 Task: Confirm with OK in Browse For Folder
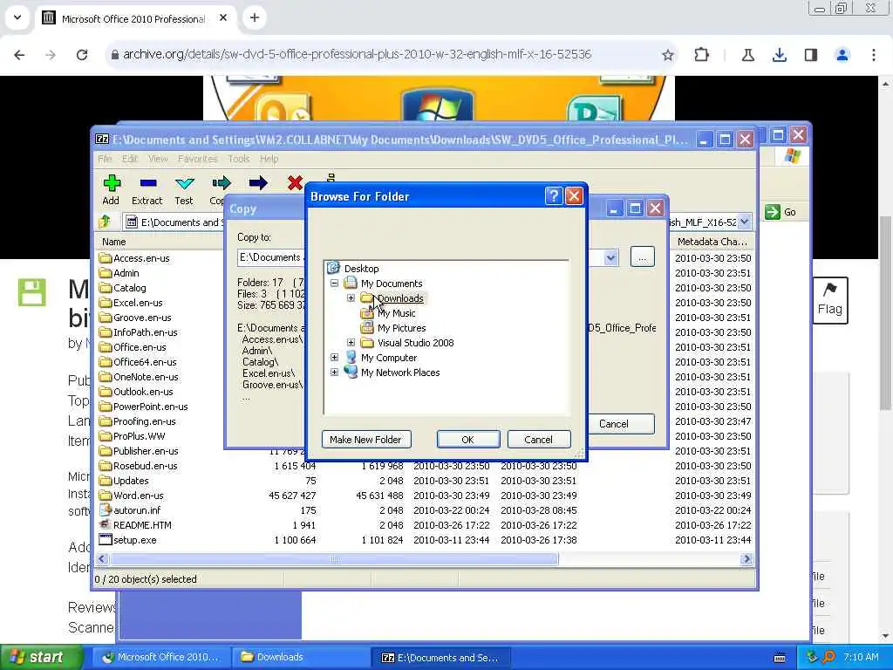point(468,440)
